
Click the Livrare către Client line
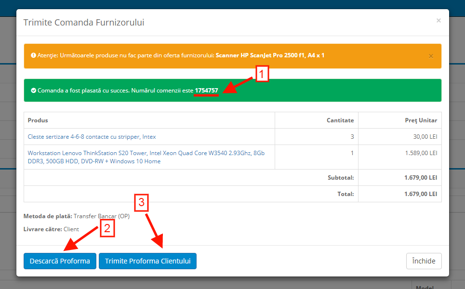pyautogui.click(x=51, y=229)
